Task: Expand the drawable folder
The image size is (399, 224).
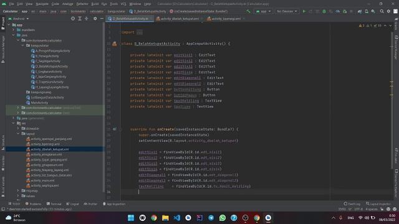Action: point(18,129)
